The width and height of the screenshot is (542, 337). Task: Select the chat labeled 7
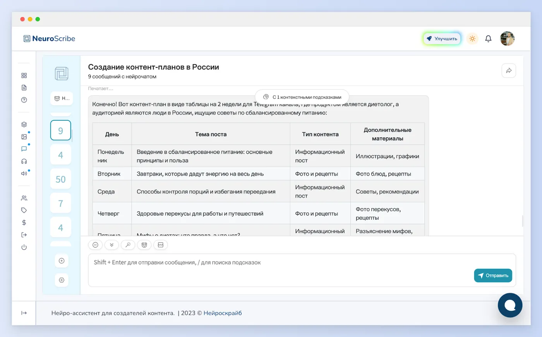[61, 204]
